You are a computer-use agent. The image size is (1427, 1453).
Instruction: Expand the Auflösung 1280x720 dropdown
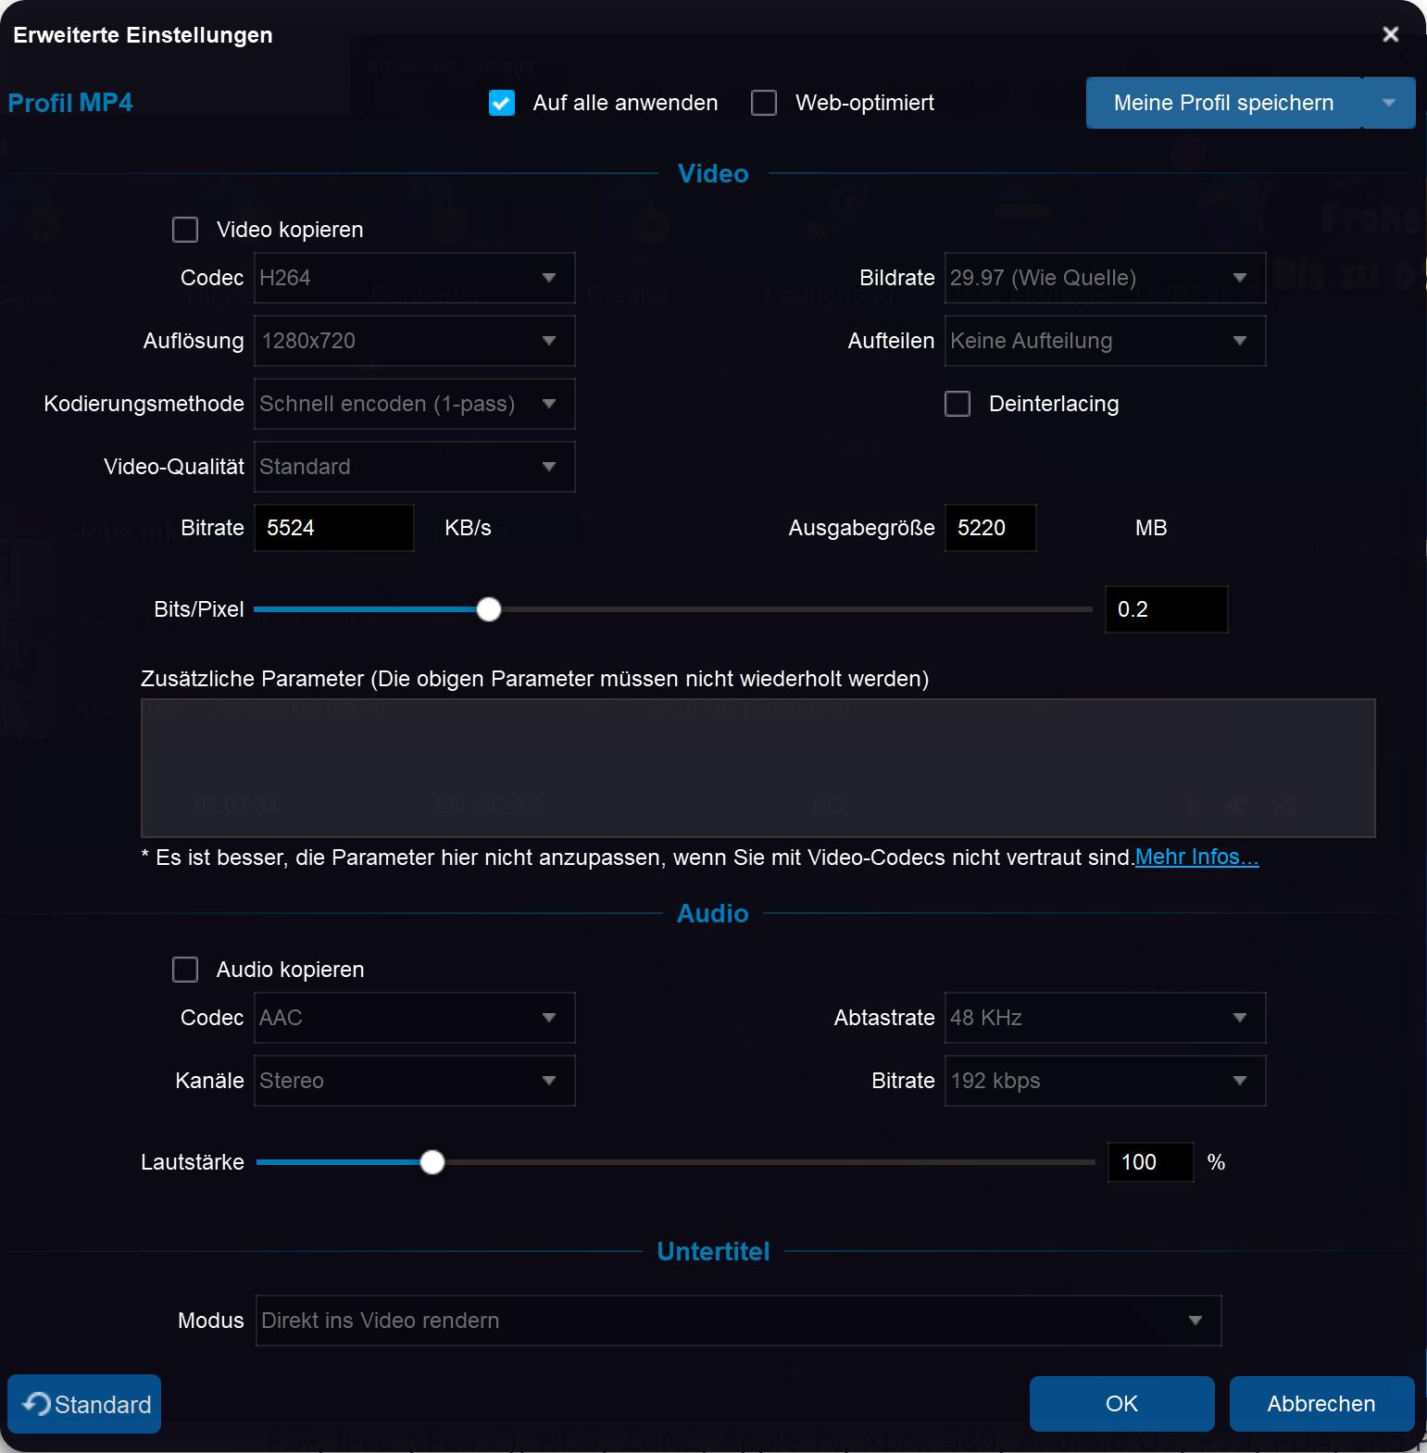[414, 341]
